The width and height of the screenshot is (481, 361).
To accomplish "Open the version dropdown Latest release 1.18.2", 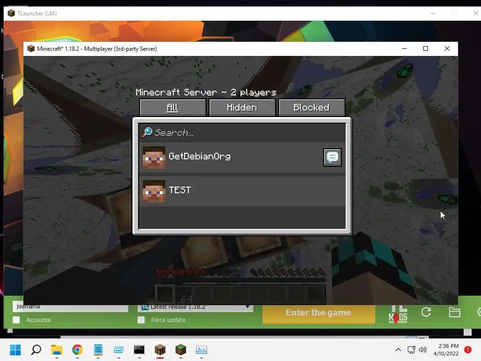I will (x=195, y=307).
